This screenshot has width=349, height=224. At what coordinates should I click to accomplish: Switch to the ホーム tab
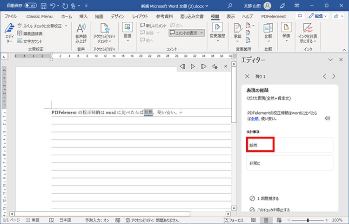(67, 16)
